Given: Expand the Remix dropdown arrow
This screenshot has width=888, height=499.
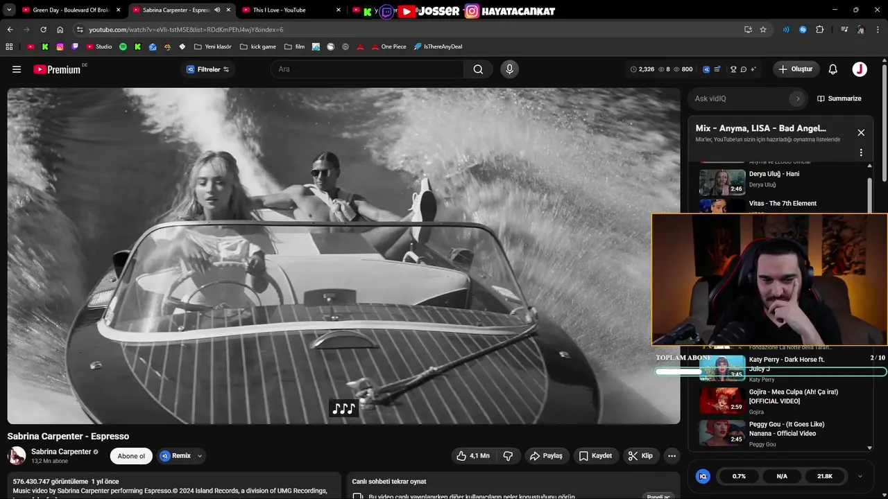Looking at the screenshot, I should (200, 456).
